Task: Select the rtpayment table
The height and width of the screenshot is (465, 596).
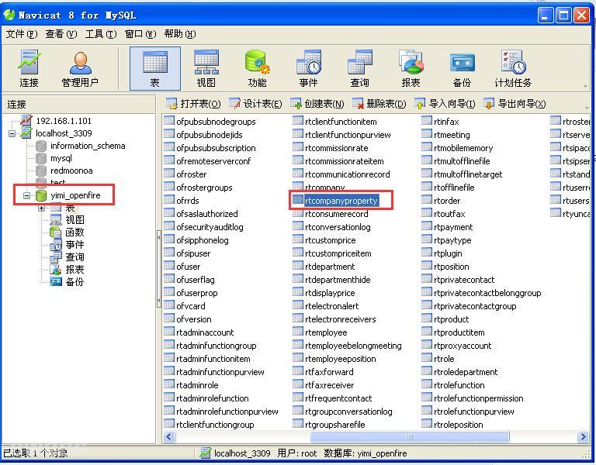Action: click(x=453, y=227)
